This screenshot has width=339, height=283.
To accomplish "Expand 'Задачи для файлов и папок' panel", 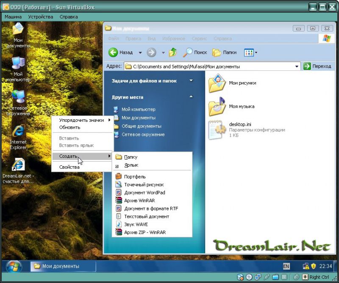I will 191,80.
